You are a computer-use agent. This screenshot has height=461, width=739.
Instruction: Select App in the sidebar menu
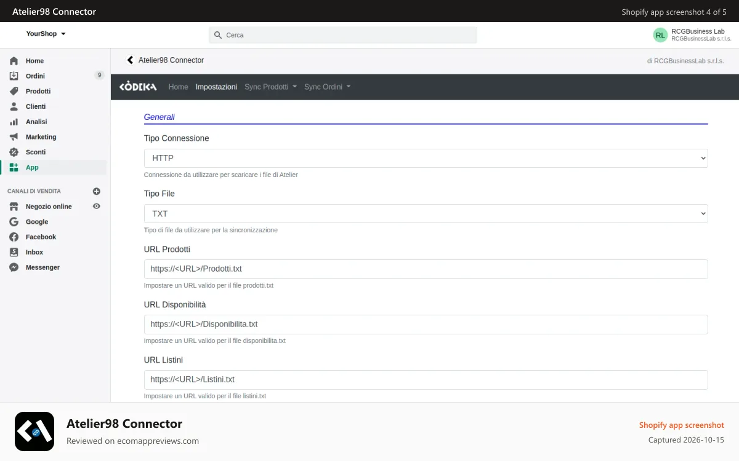tap(32, 167)
